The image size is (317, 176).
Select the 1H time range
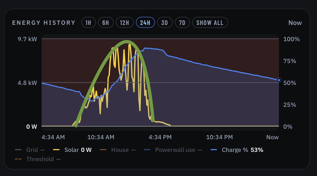coord(88,22)
